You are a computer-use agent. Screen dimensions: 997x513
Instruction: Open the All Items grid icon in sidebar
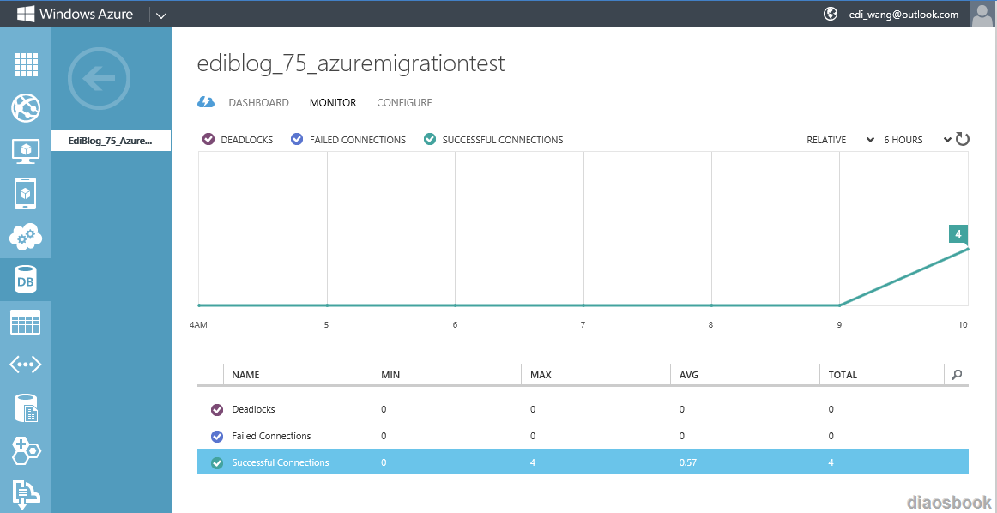pos(26,65)
